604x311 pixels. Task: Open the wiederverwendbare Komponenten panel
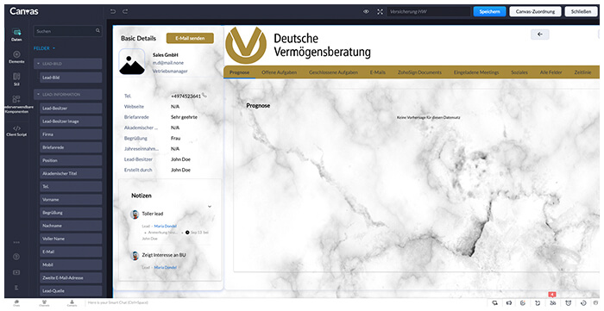[x=16, y=104]
